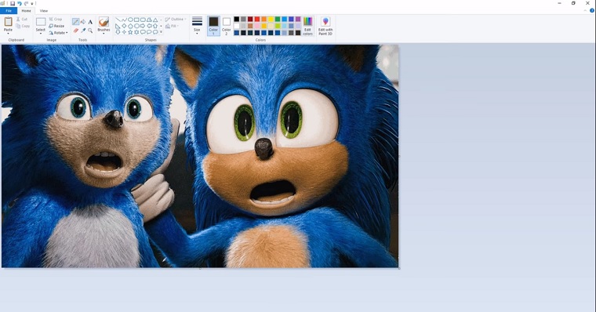This screenshot has width=596, height=312.
Task: Click the Paste clipboard icon
Action: coord(8,22)
